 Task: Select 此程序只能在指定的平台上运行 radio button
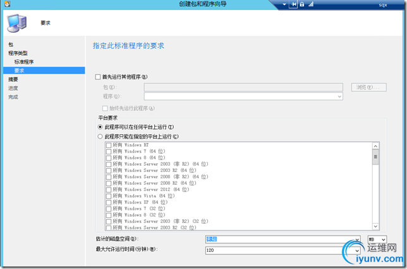click(x=100, y=136)
